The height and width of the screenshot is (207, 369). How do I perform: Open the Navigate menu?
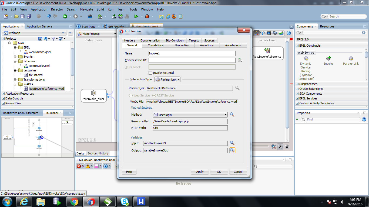[86, 9]
